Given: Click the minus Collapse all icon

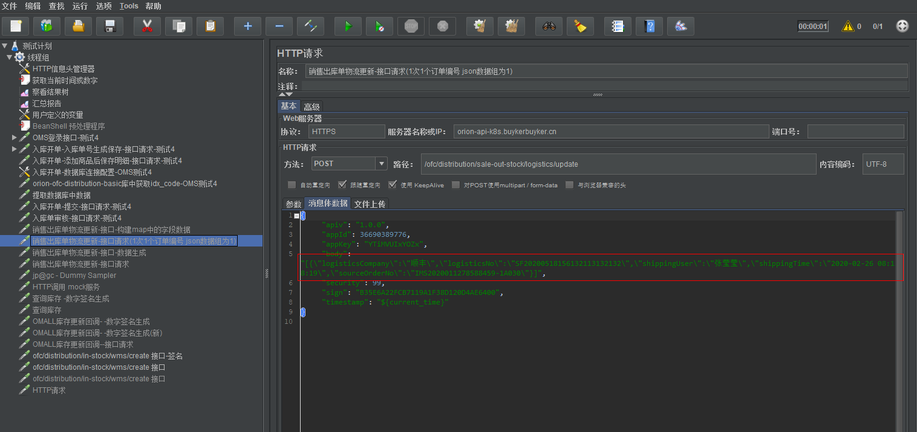Looking at the screenshot, I should pos(279,26).
